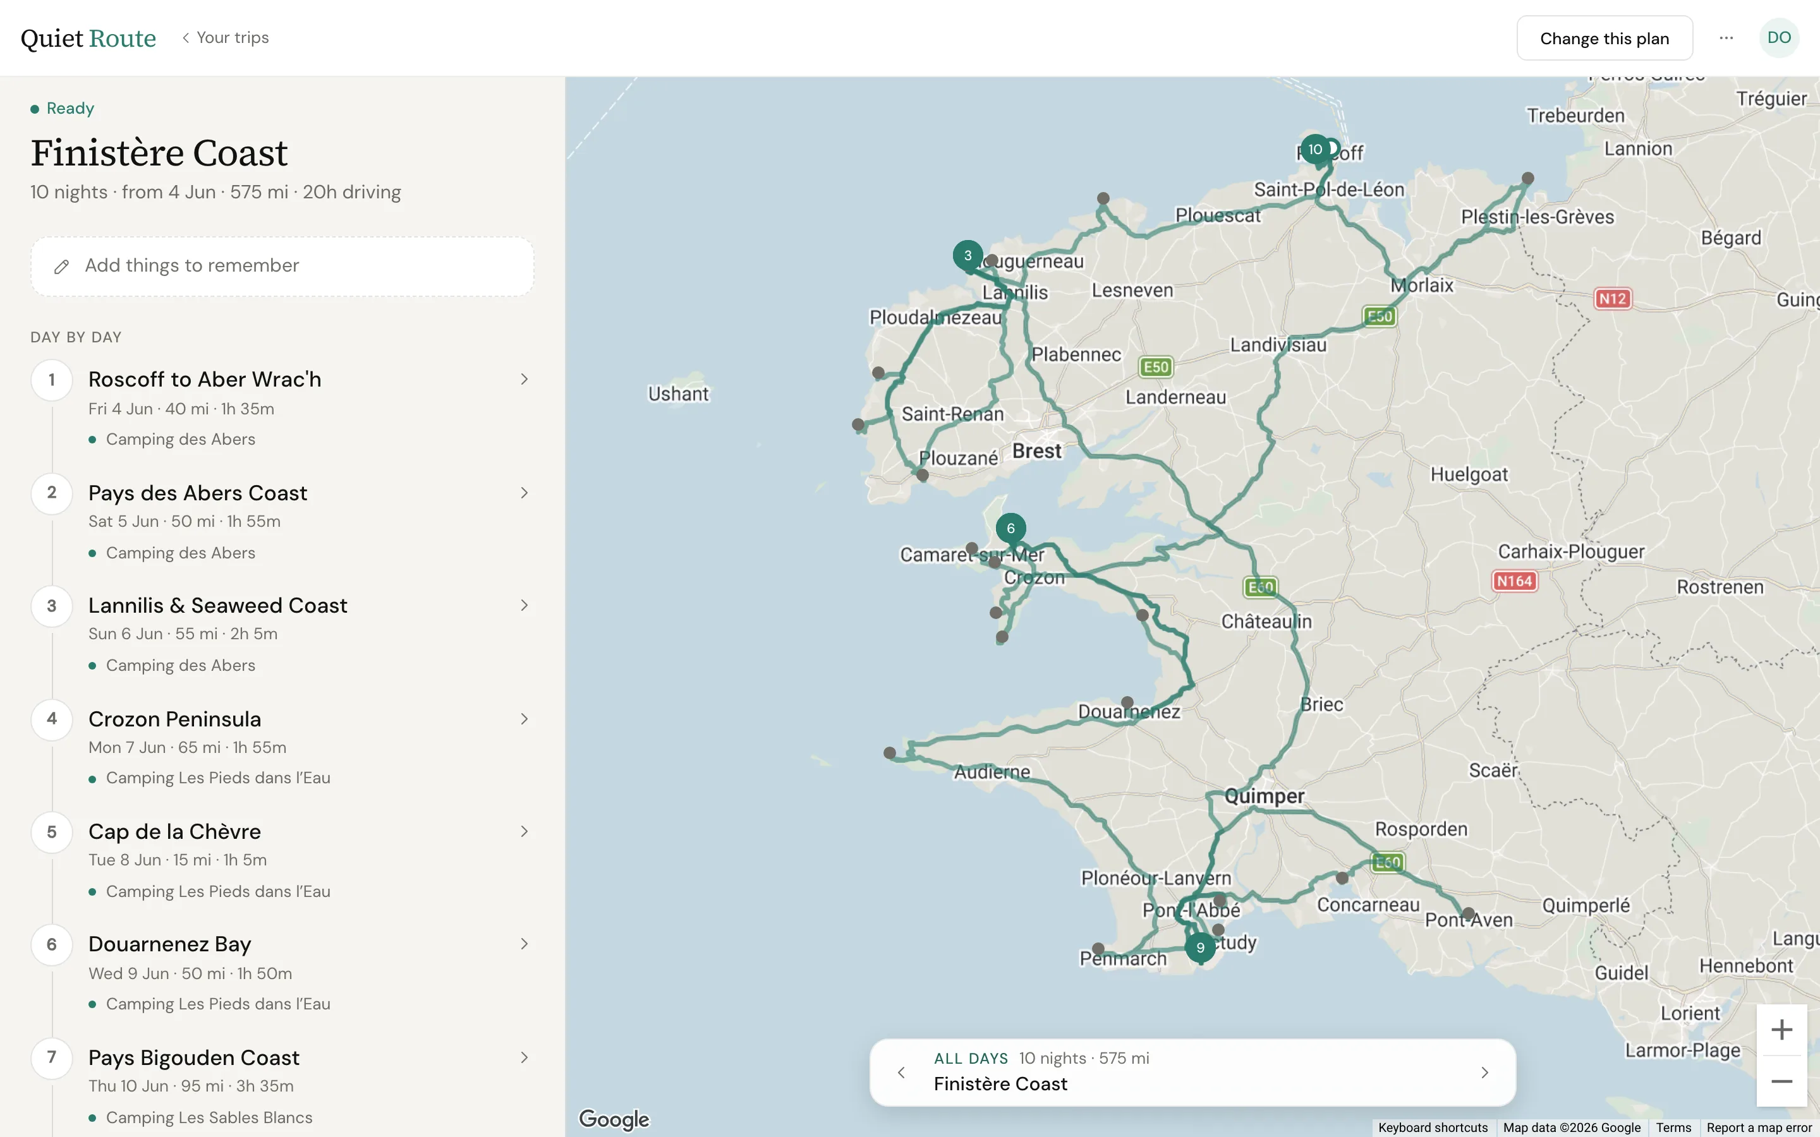Expand Lannilis & Seaweed Coast chevron
The height and width of the screenshot is (1137, 1820).
pos(524,605)
